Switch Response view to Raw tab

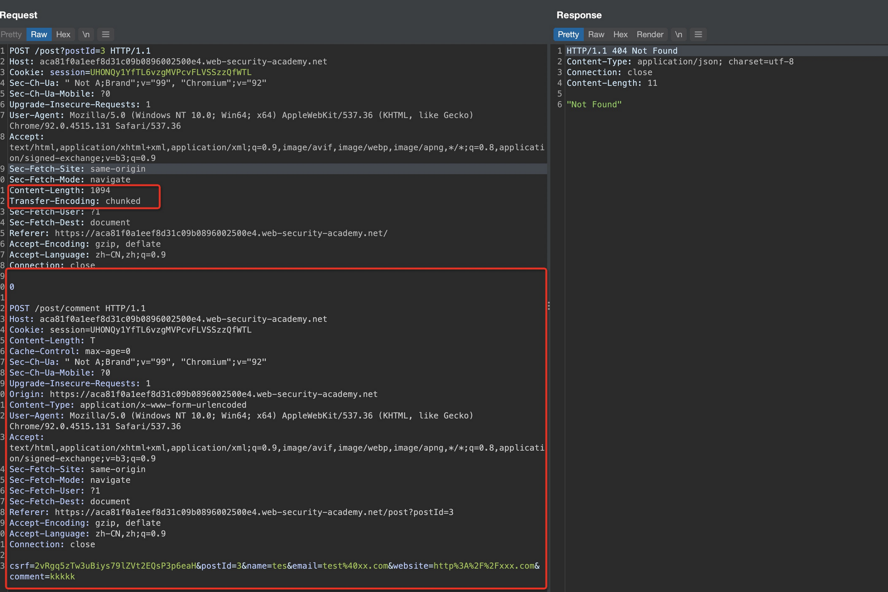click(x=596, y=35)
